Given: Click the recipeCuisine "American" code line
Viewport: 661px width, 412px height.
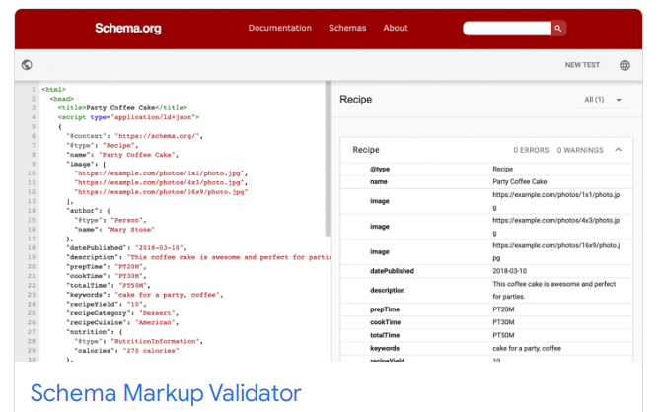Looking at the screenshot, I should click(122, 322).
